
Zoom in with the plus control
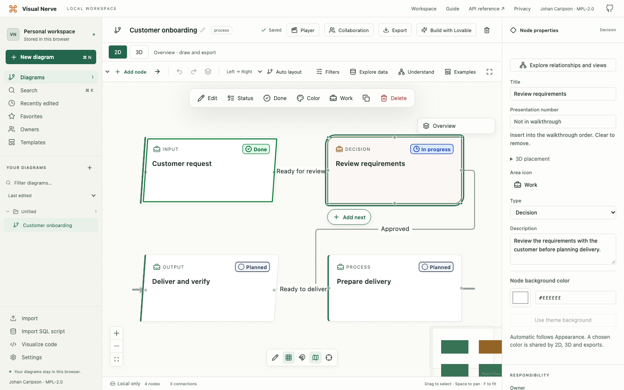(x=117, y=333)
